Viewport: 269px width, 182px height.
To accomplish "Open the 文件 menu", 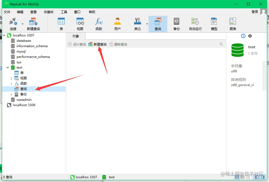I will tap(7, 12).
